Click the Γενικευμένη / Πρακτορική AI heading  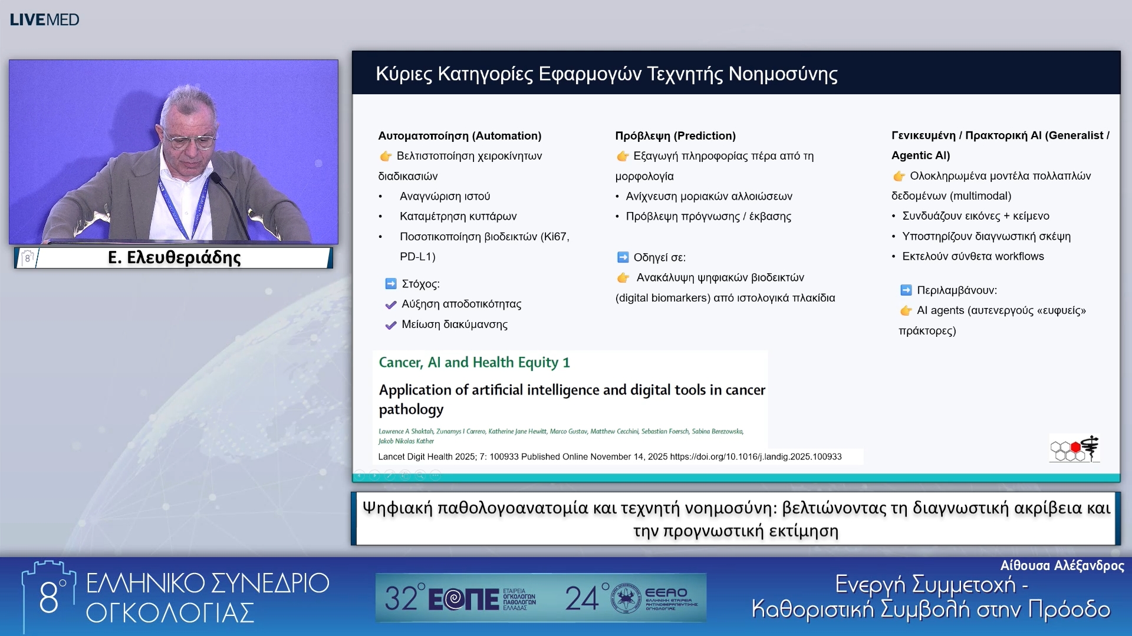[x=1001, y=145]
